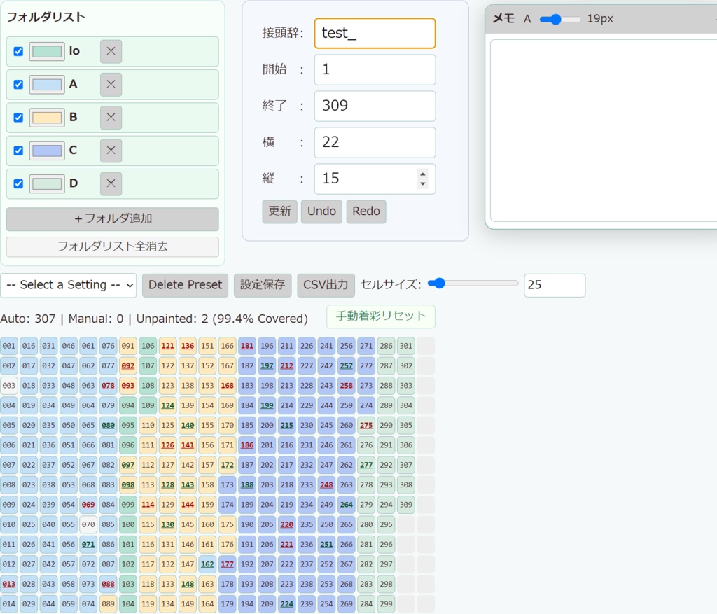Uncheck the folder B checkbox
Viewport: 717px width, 614px height.
click(18, 118)
